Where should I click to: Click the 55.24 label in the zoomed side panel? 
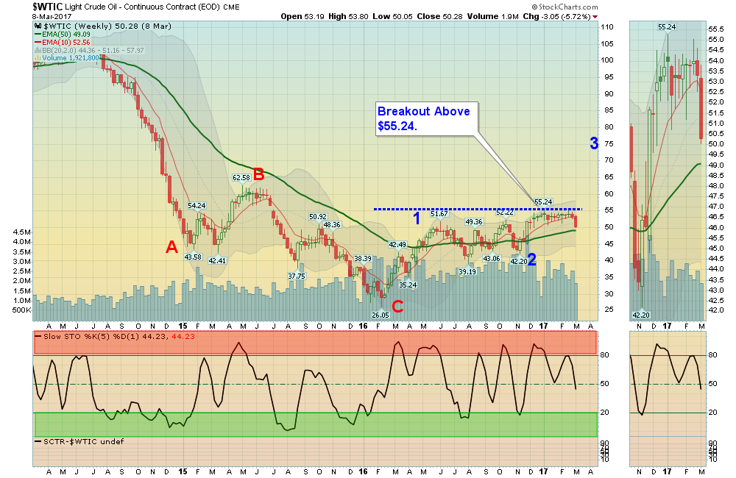pyautogui.click(x=667, y=27)
